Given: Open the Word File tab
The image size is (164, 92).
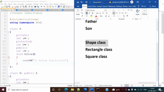Looking at the screenshot, I should pyautogui.click(x=78, y=6).
